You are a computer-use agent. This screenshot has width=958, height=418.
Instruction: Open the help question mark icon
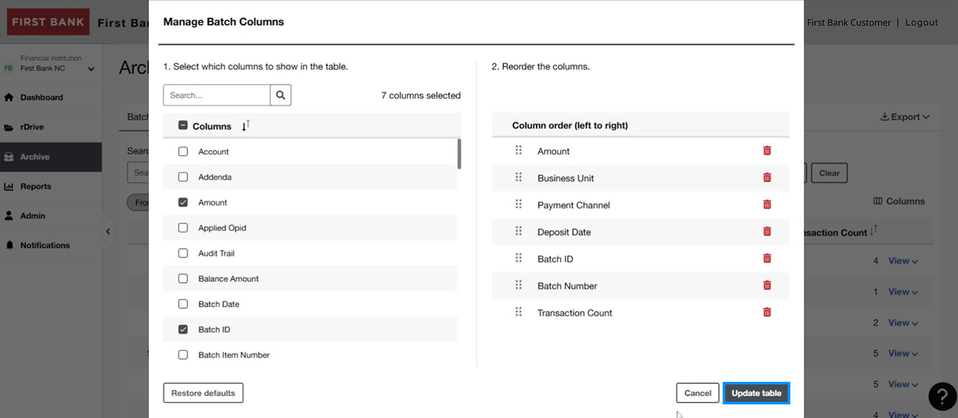coord(942,396)
